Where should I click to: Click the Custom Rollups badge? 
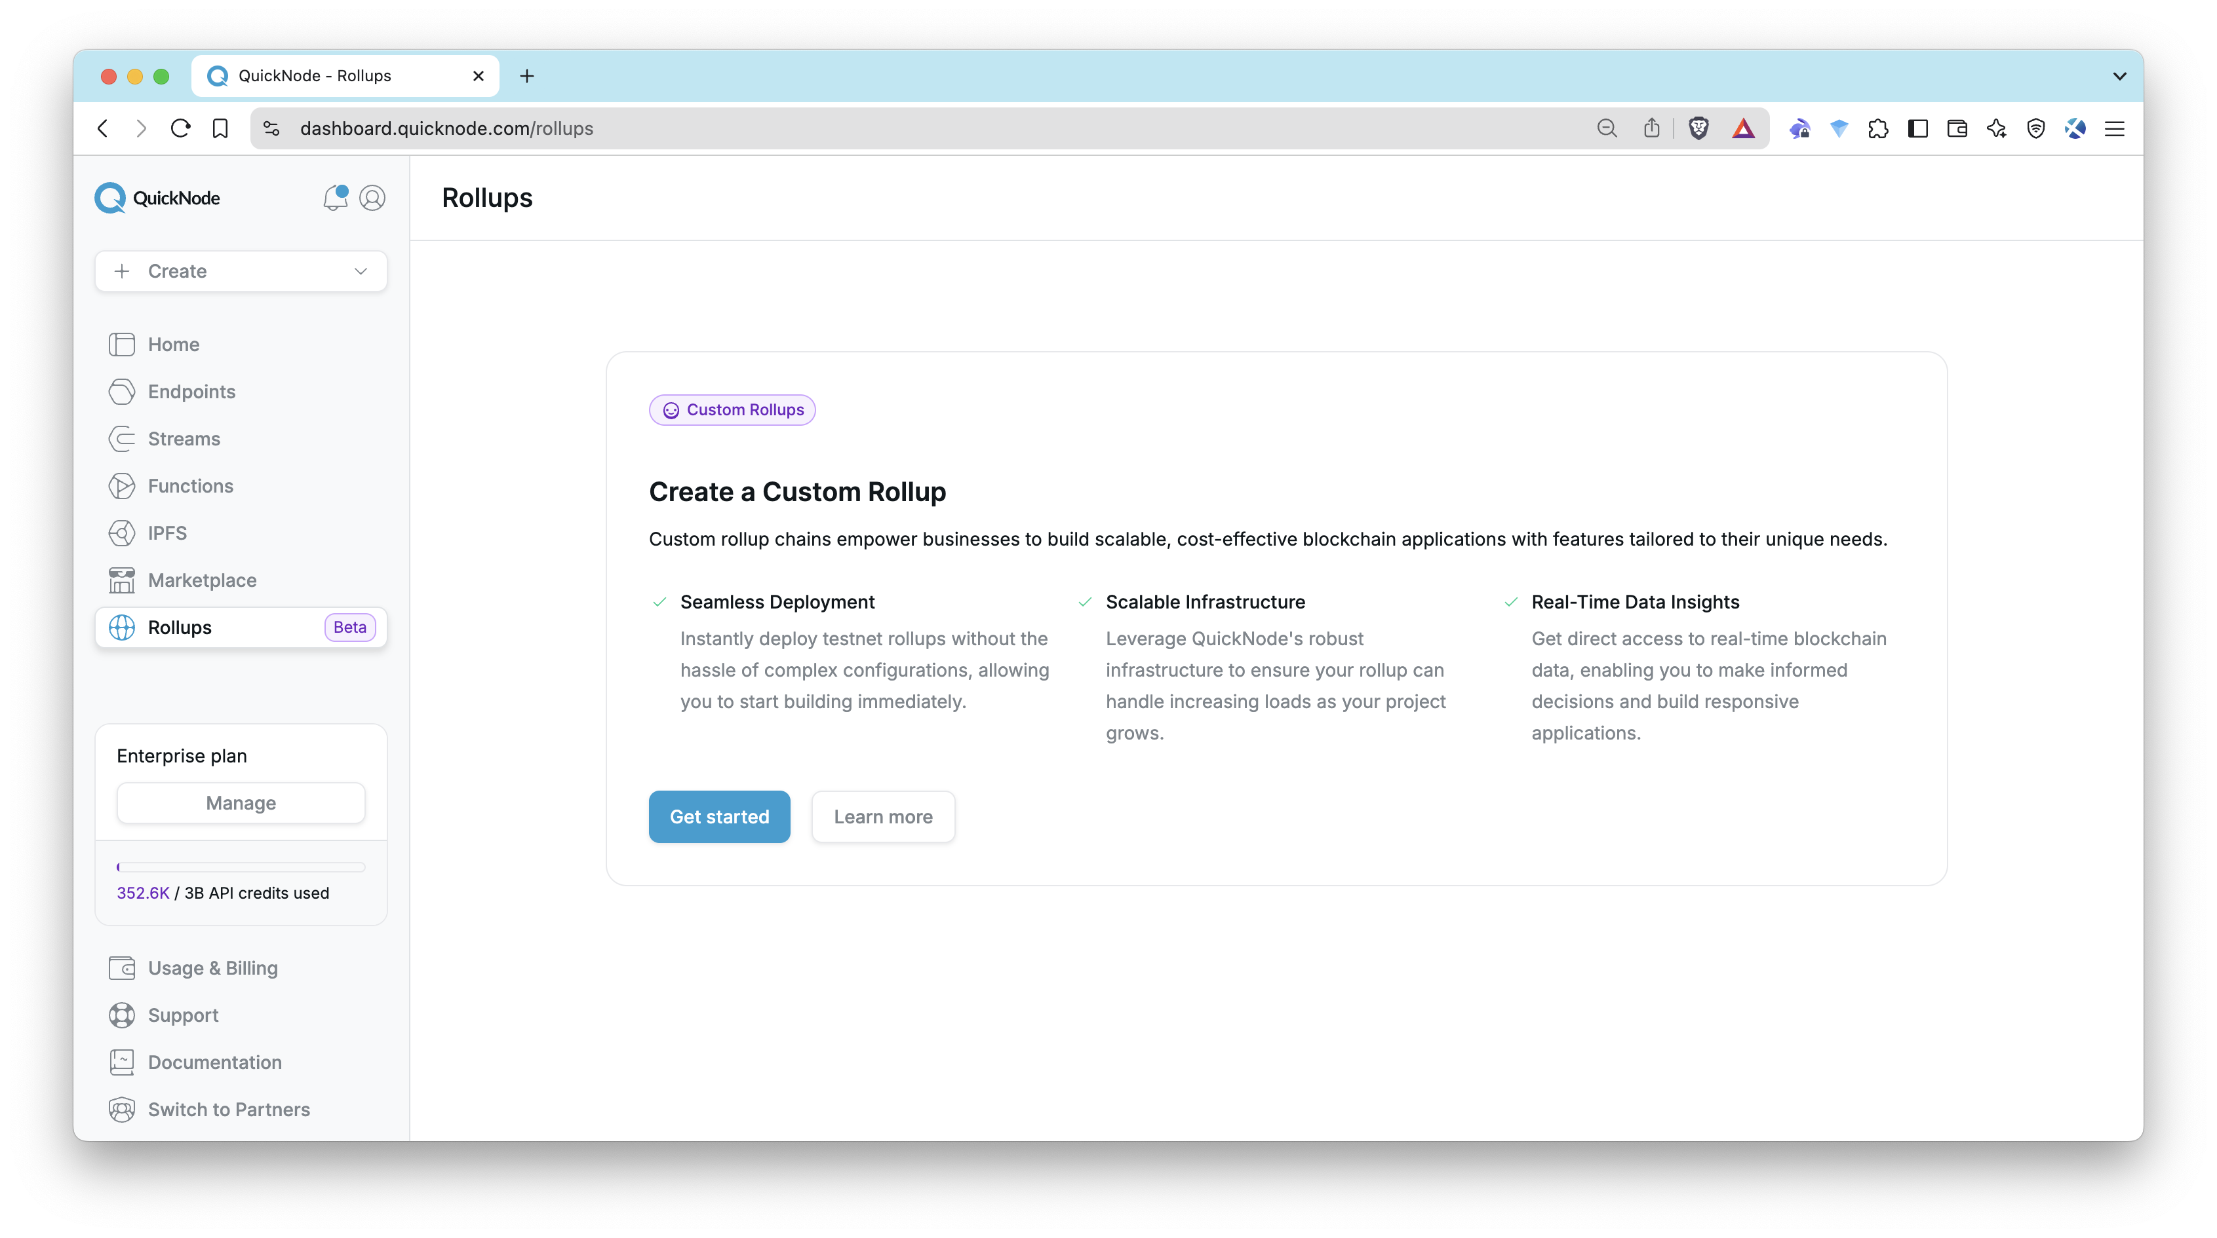(x=732, y=410)
